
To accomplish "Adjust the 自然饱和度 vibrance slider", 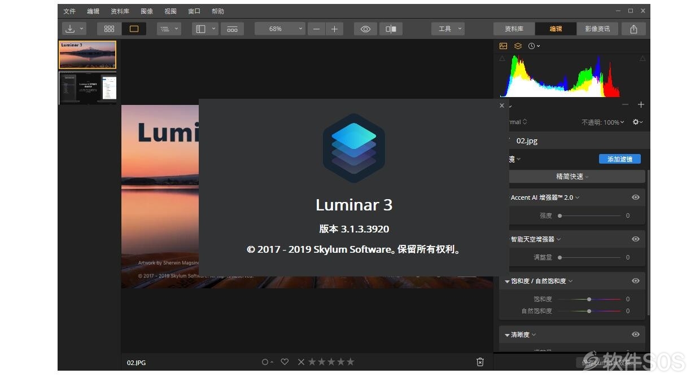I will click(589, 311).
